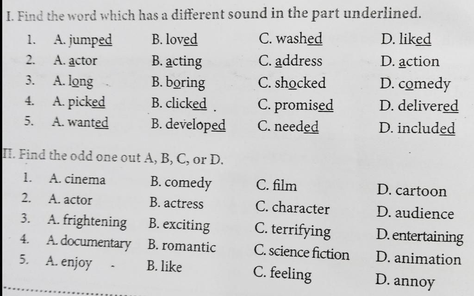Select option C. science fiction
The image size is (474, 296).
point(301,253)
